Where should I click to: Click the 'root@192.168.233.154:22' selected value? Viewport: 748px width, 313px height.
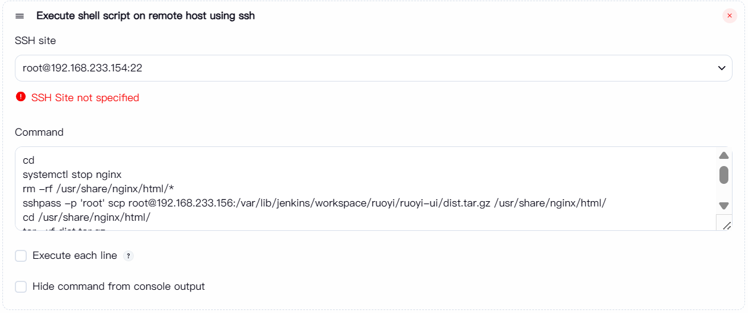(83, 68)
